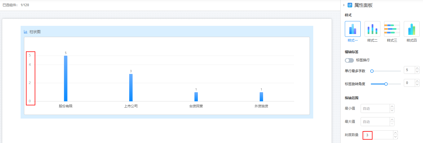Click the 已选组件 1/120 status text
The image size is (423, 143).
16,5
